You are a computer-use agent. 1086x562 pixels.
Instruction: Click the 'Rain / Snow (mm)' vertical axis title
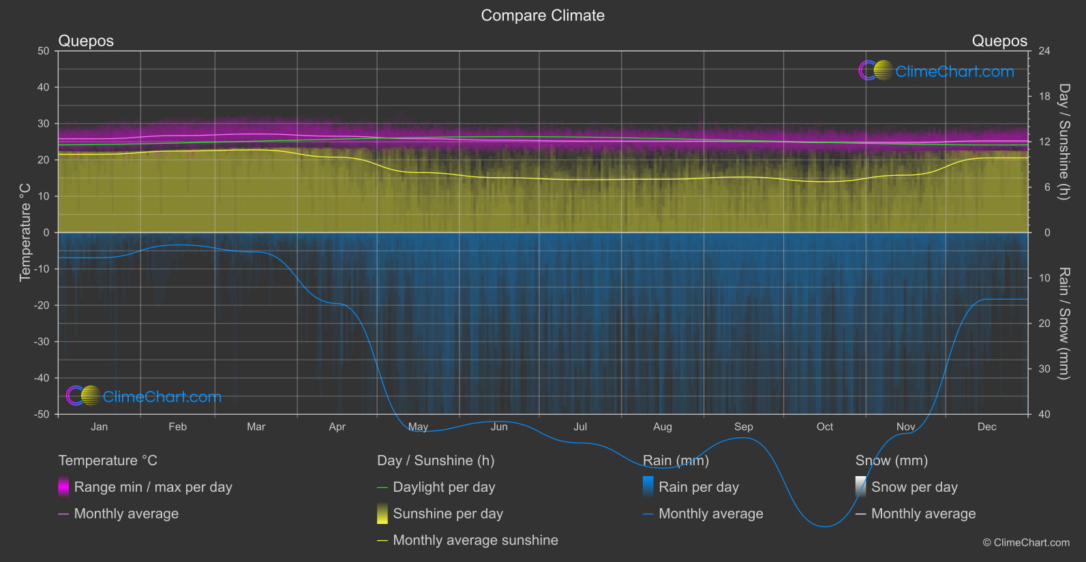[1064, 324]
